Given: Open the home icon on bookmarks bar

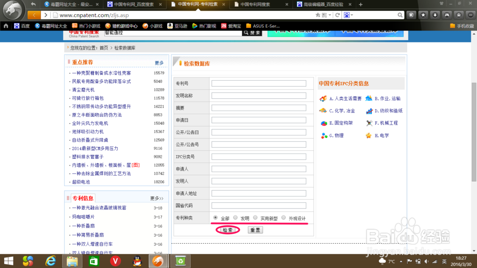Looking at the screenshot, I should [6, 26].
